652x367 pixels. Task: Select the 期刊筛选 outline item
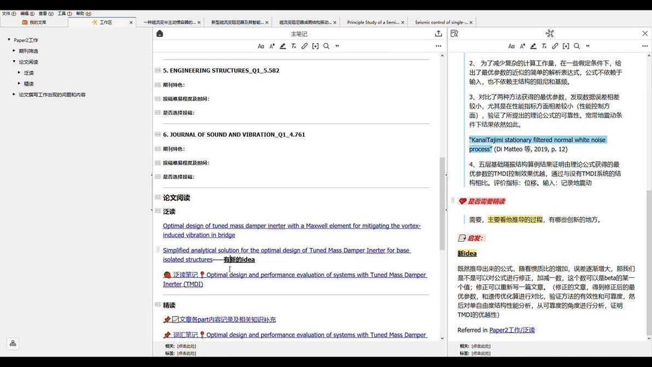[x=28, y=51]
